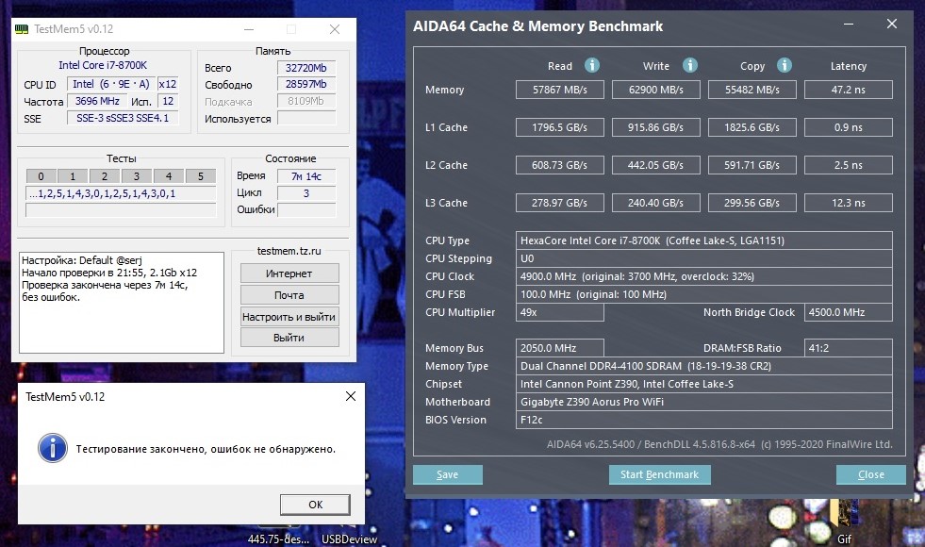Click CPU Clock field 4900.0 MHz
The image size is (925, 547).
coord(703,276)
